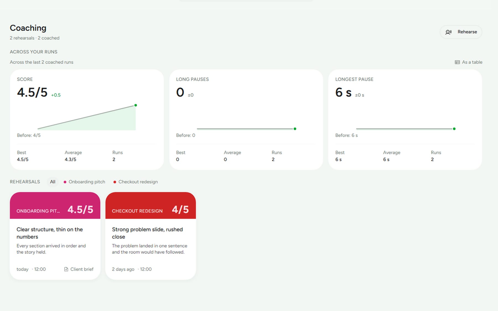This screenshot has width=498, height=311.
Task: Click Clear structure, thin on the numbers
Action: tap(50, 233)
